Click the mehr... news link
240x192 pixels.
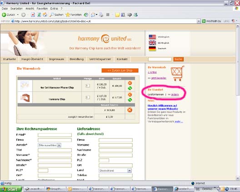pos(179,121)
